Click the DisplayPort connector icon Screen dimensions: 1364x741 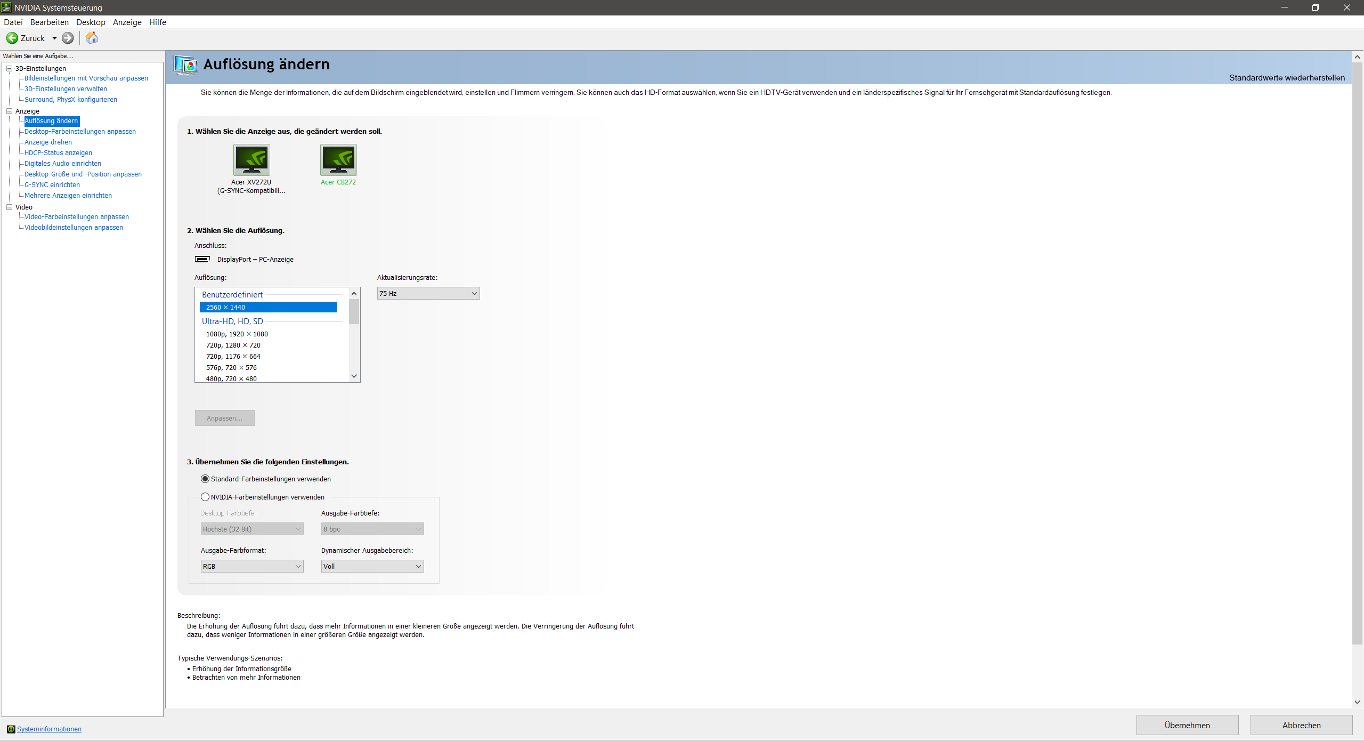click(x=202, y=259)
